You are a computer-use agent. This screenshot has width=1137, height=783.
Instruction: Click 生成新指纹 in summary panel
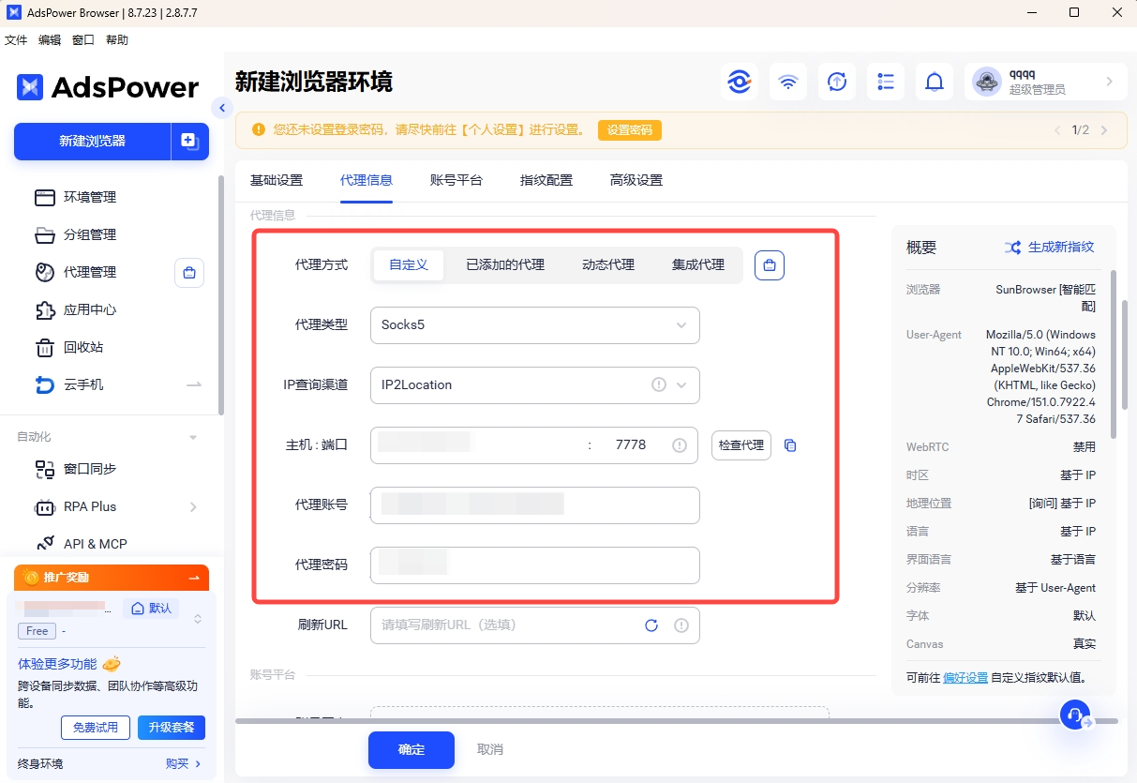[x=1050, y=248]
